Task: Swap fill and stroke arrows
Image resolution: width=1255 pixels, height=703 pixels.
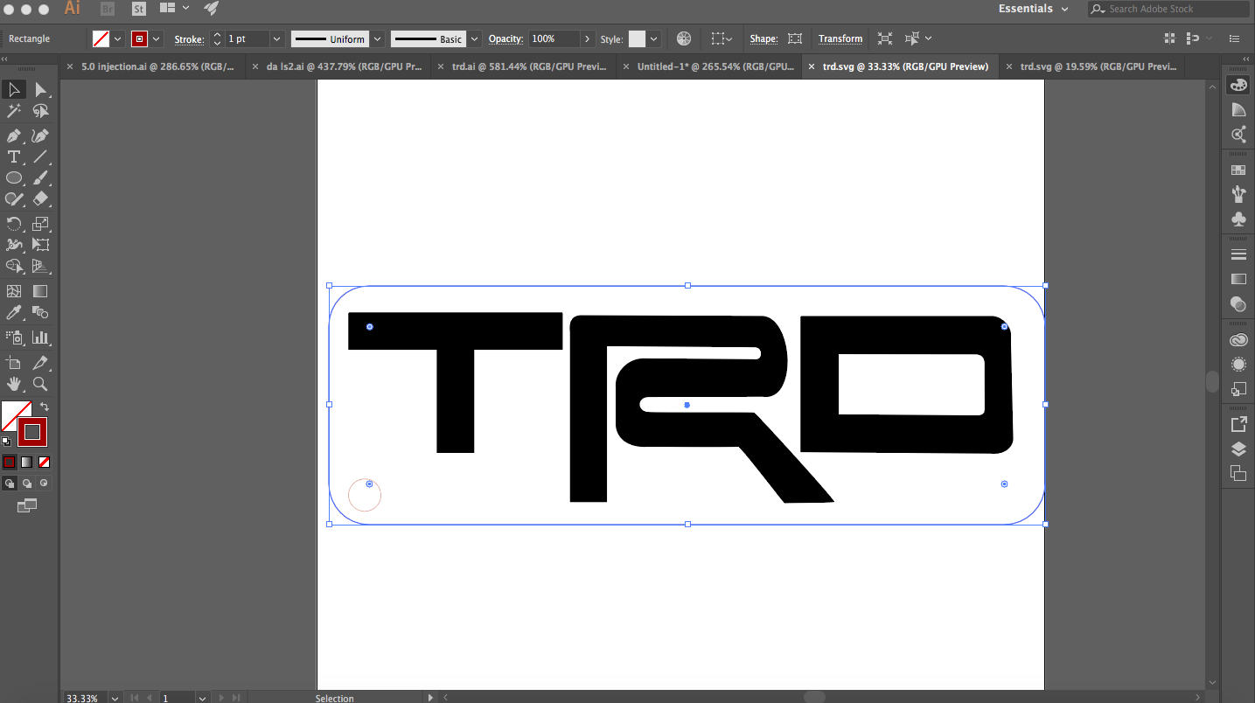Action: pos(45,407)
